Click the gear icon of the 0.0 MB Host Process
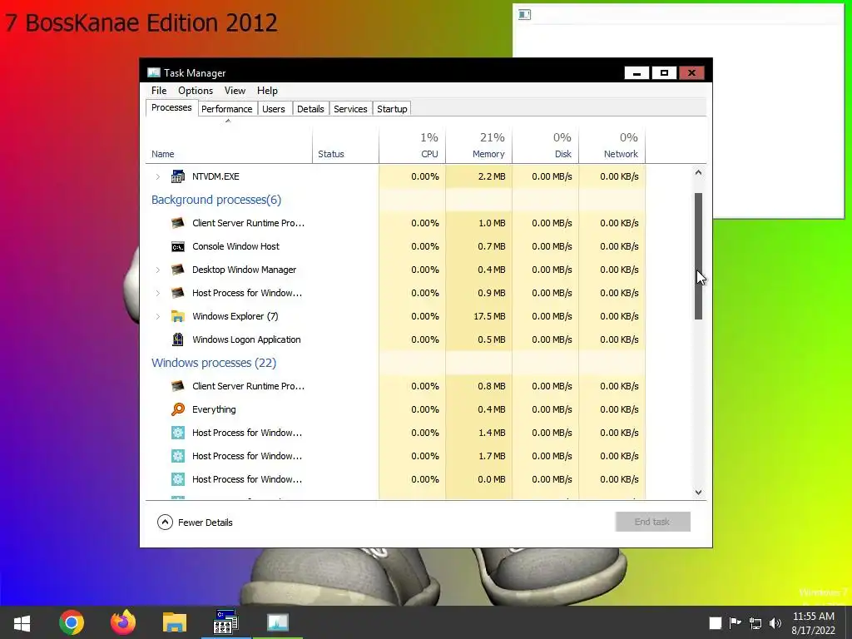 [x=178, y=479]
